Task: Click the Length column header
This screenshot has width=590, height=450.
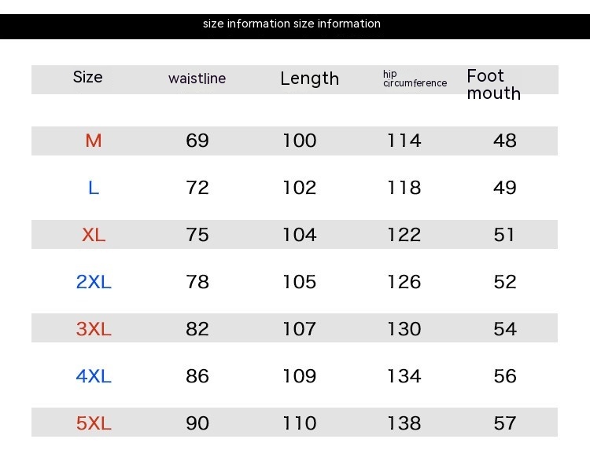Action: [309, 79]
